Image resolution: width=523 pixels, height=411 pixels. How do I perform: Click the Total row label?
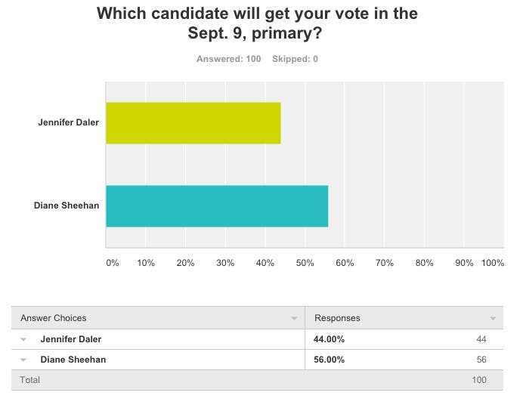30,380
